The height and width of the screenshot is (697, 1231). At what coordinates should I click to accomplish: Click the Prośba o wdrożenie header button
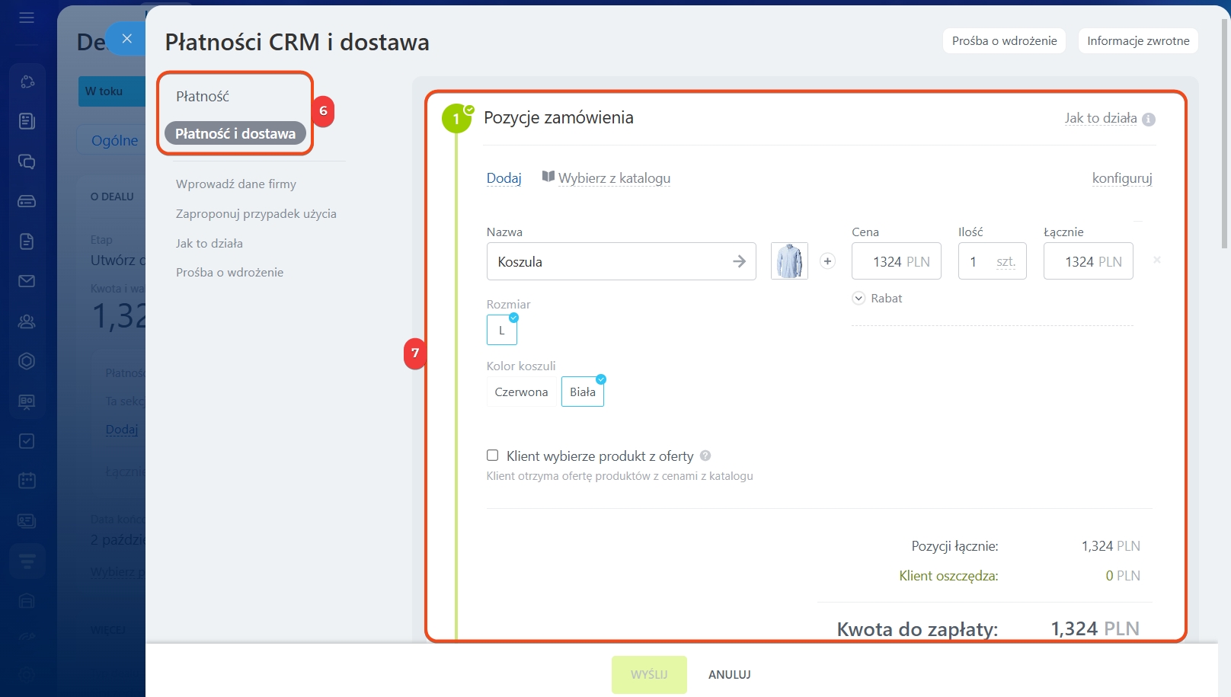click(x=1004, y=41)
